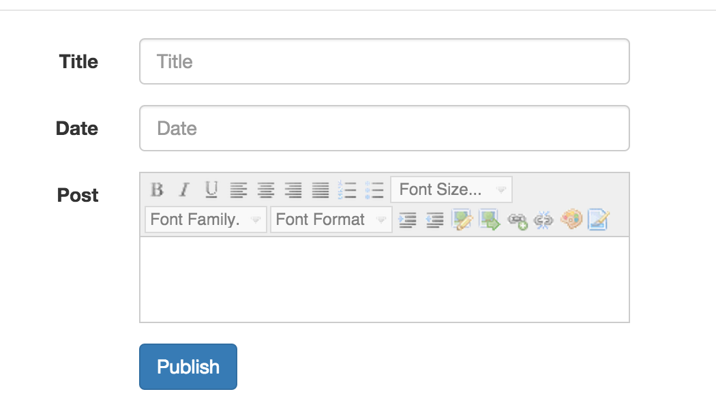Click the Publish button
This screenshot has height=409, width=716.
tap(188, 367)
